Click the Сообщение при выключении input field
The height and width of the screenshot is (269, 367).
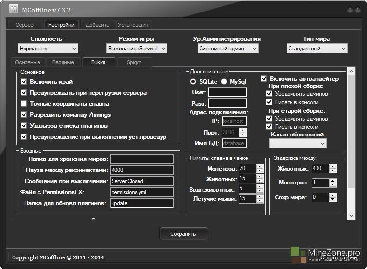pyautogui.click(x=141, y=181)
